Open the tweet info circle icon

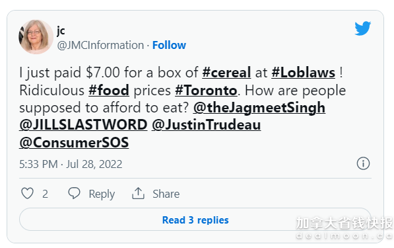pos(363,163)
